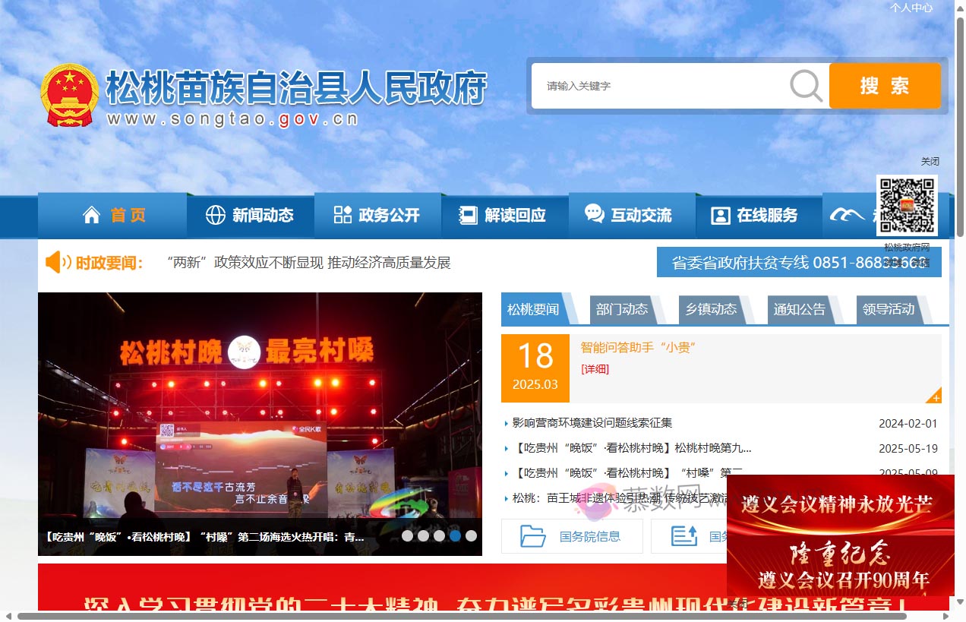966x622 pixels.
Task: Switch to the 通知公告 tab
Action: 799,309
